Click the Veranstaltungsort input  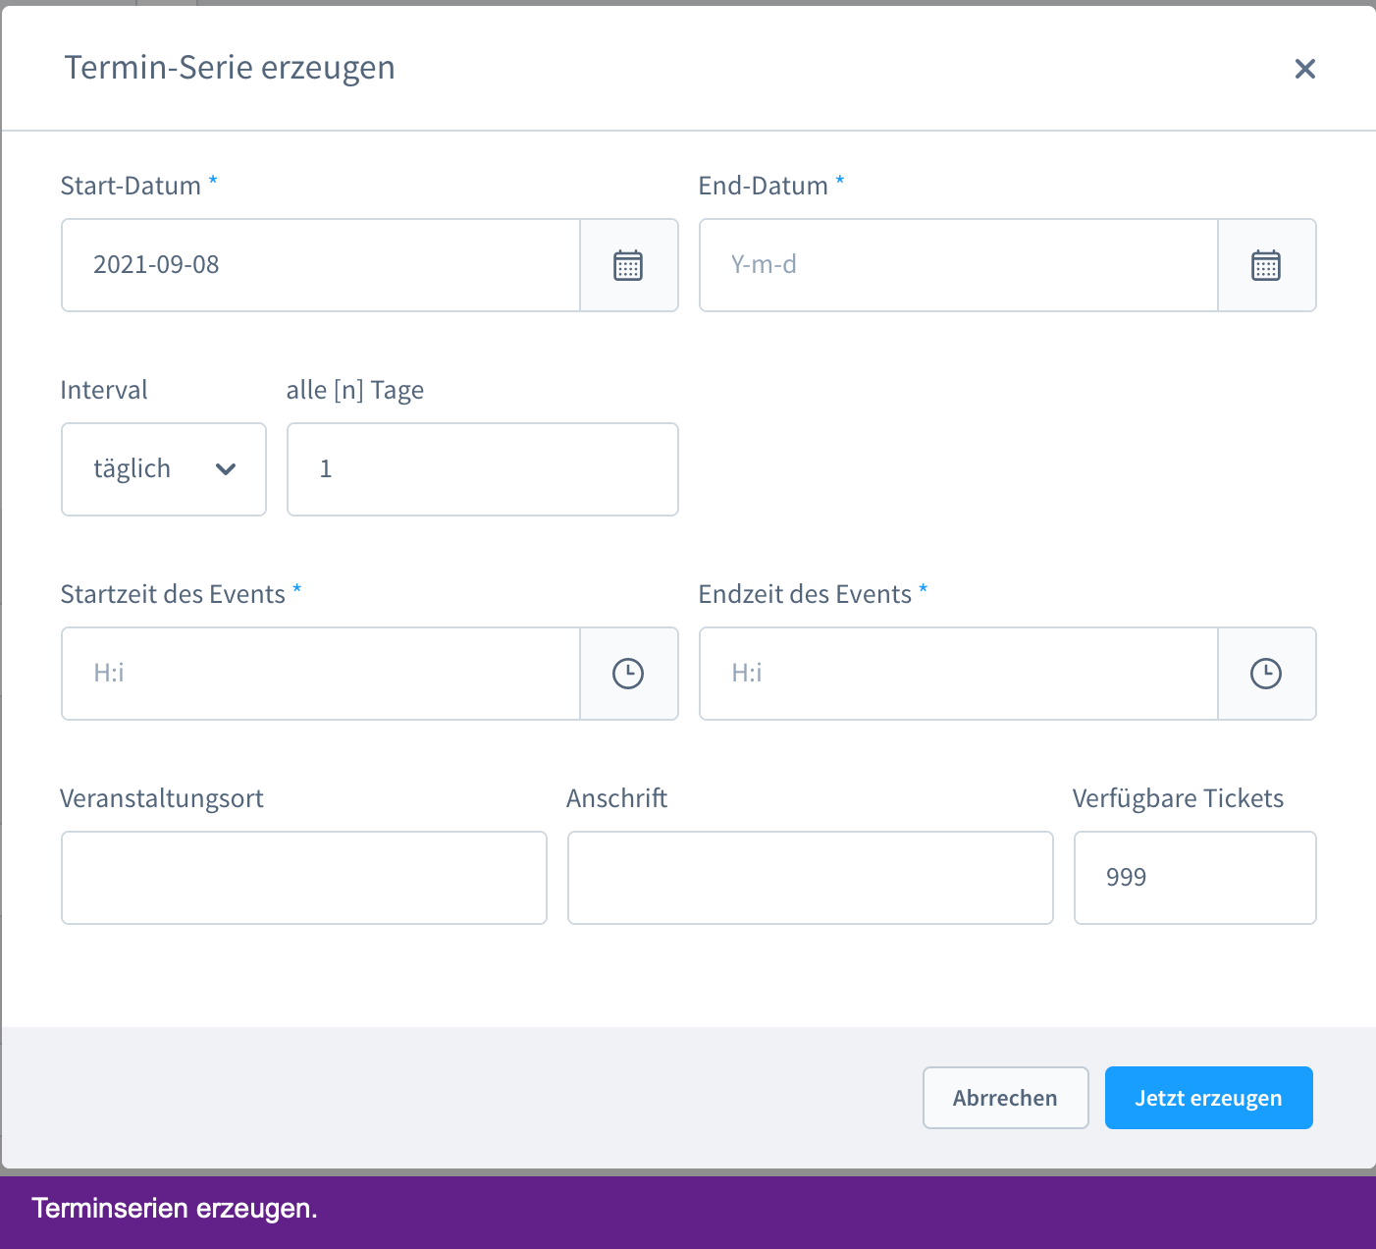[304, 878]
